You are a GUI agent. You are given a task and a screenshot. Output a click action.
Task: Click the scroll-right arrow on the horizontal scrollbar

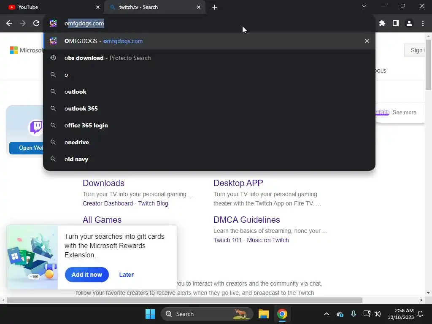(x=421, y=300)
